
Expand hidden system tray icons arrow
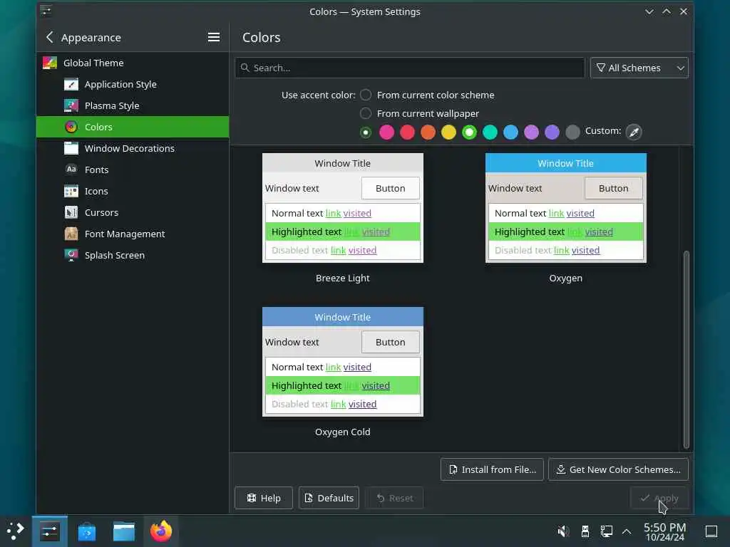click(627, 531)
